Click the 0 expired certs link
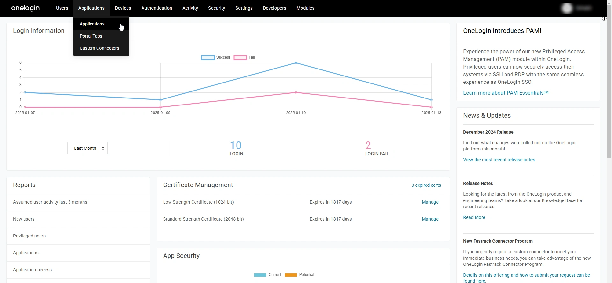The image size is (612, 283). 426,185
